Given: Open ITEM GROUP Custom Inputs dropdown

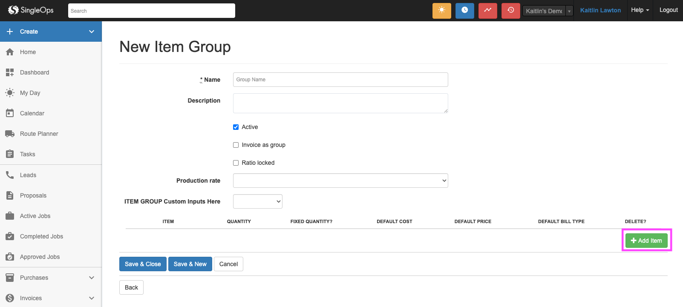Looking at the screenshot, I should coord(257,201).
